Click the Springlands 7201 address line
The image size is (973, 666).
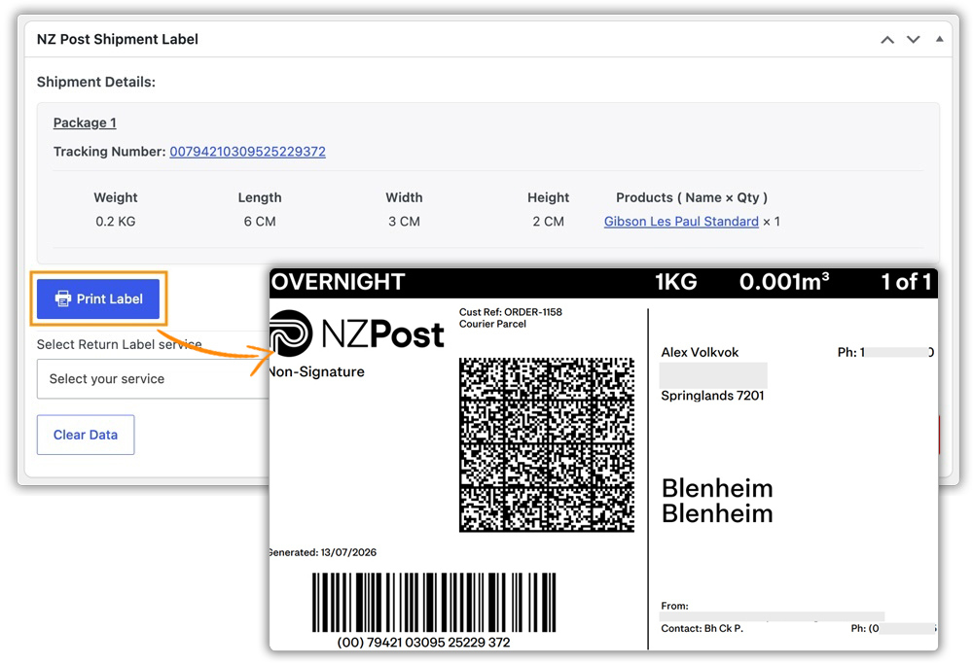pos(712,396)
